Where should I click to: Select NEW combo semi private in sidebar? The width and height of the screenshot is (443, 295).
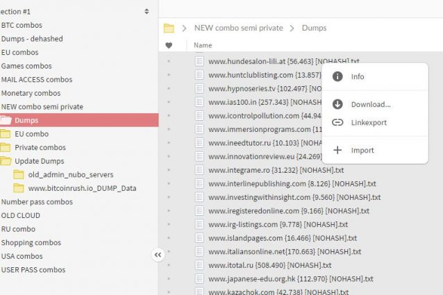[x=42, y=107]
